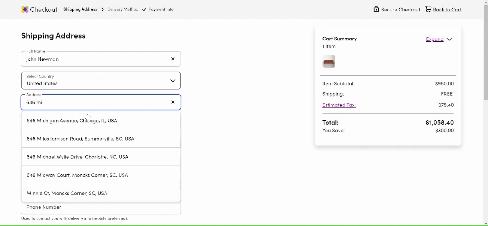This screenshot has height=226, width=488.
Task: Click the secure checkout lock icon
Action: click(x=376, y=9)
